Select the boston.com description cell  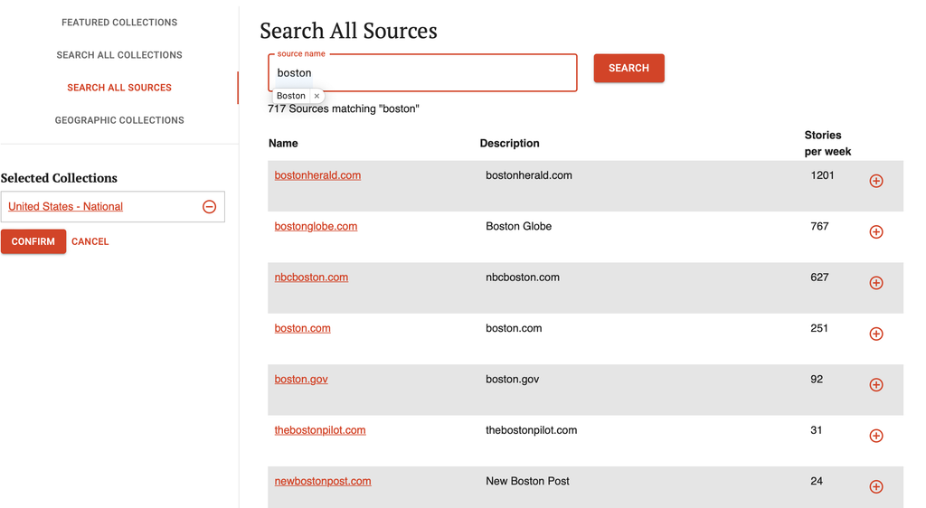pyautogui.click(x=514, y=328)
